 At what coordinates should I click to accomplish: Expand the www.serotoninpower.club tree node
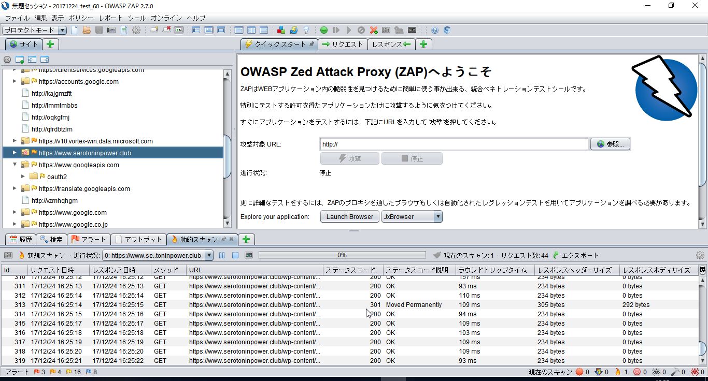[15, 153]
